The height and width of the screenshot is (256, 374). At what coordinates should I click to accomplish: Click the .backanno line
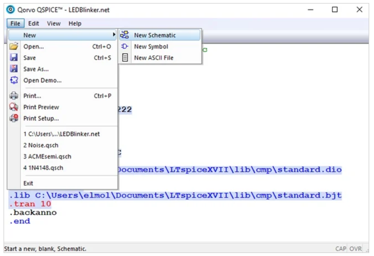(x=33, y=212)
